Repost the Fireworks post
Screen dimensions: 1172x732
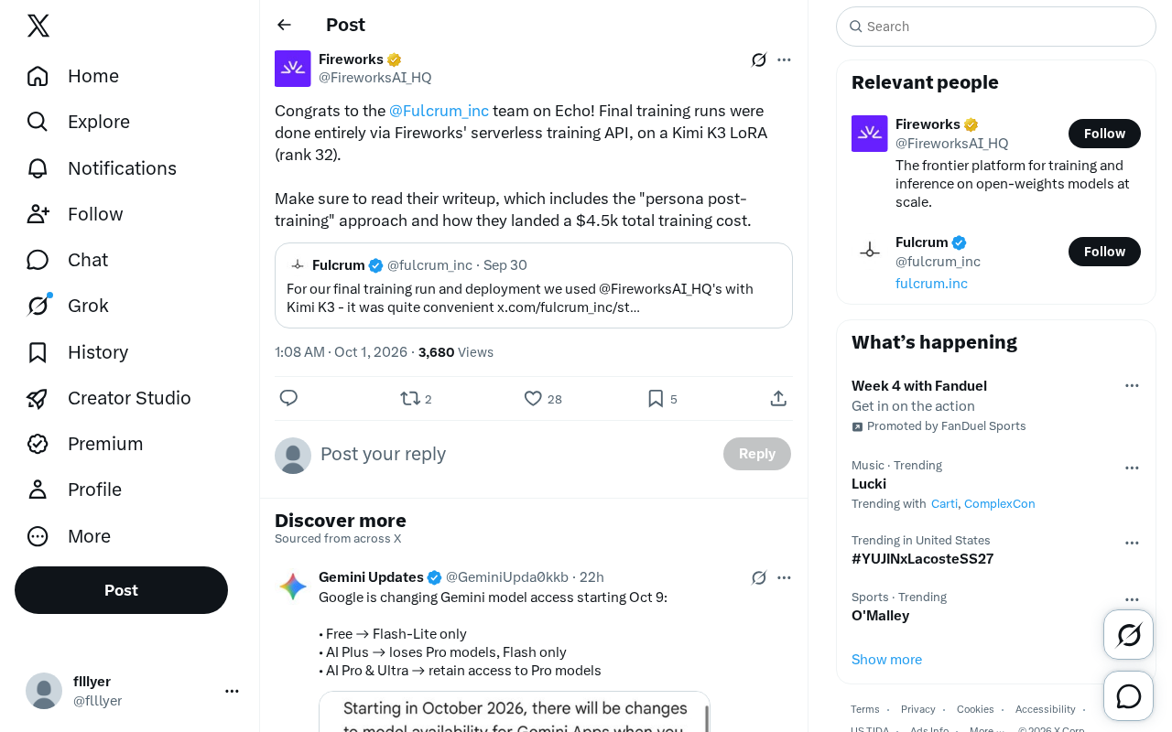pos(416,398)
